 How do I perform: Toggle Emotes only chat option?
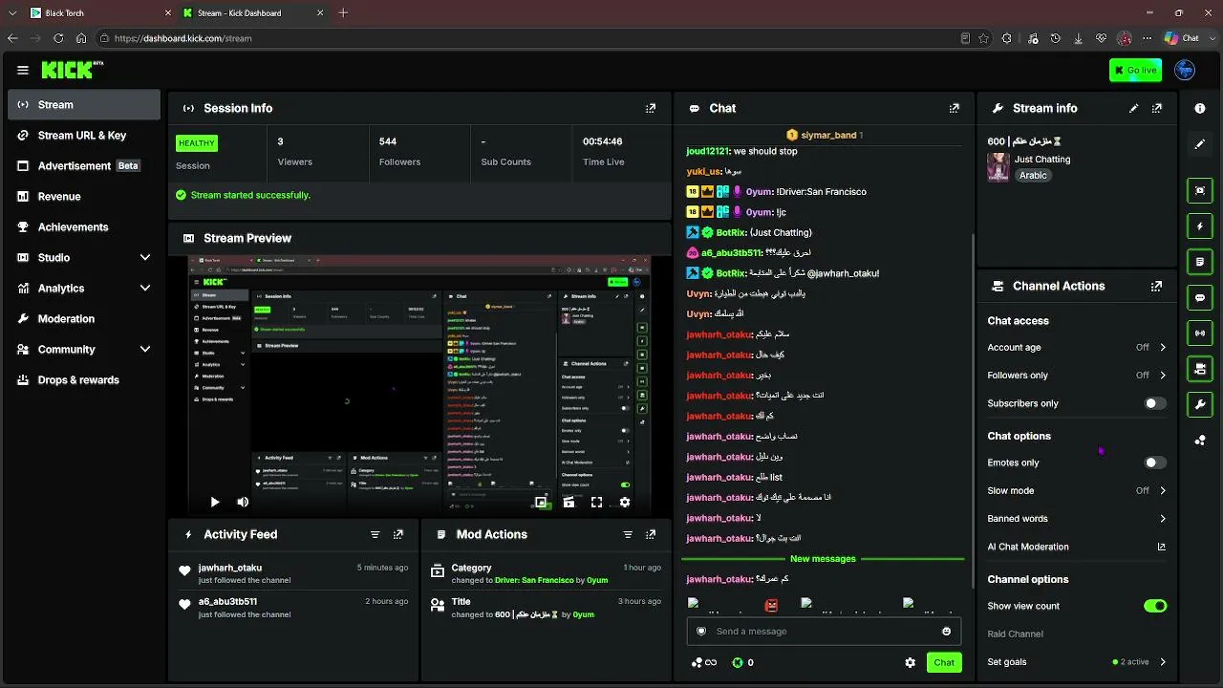pyautogui.click(x=1155, y=462)
